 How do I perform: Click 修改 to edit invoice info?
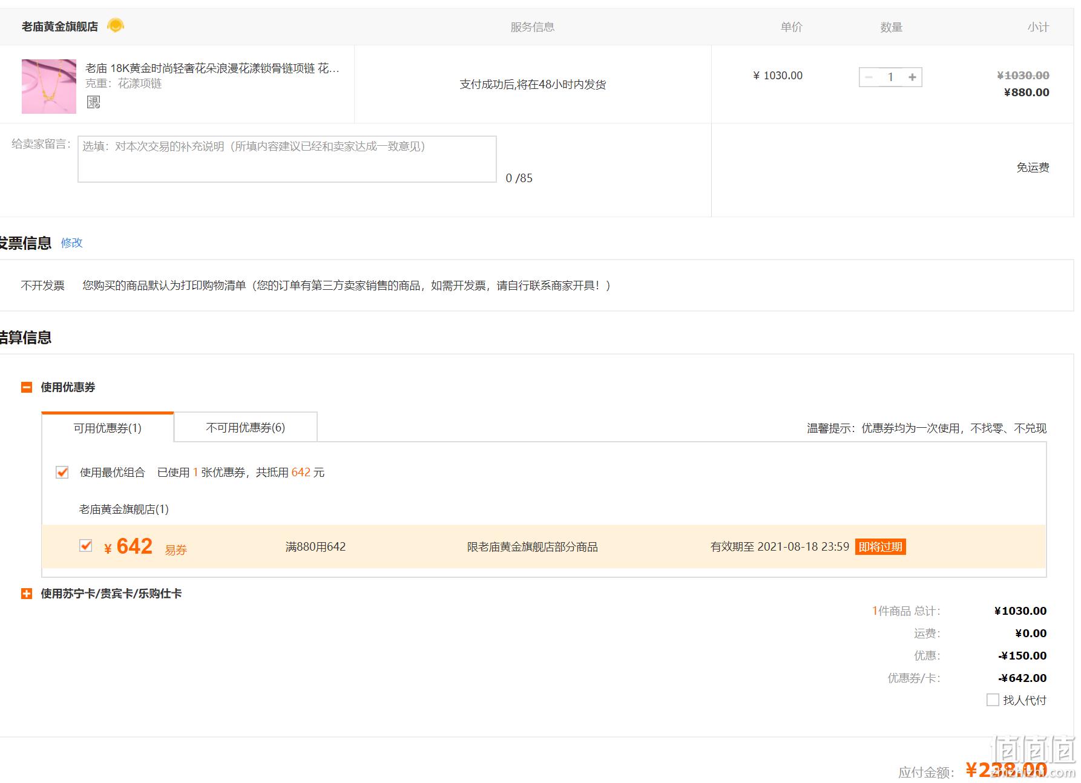tap(71, 243)
